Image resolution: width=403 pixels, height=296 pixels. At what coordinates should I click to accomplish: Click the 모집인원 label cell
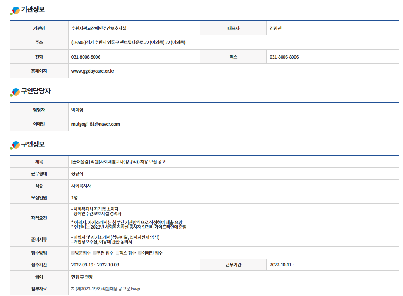click(x=39, y=197)
